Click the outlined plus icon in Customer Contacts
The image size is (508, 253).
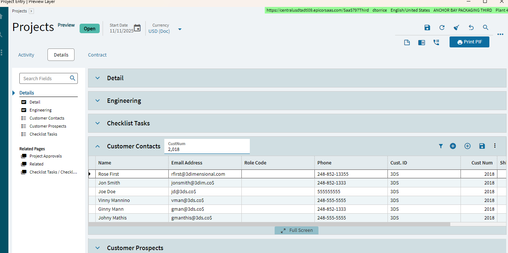(467, 146)
